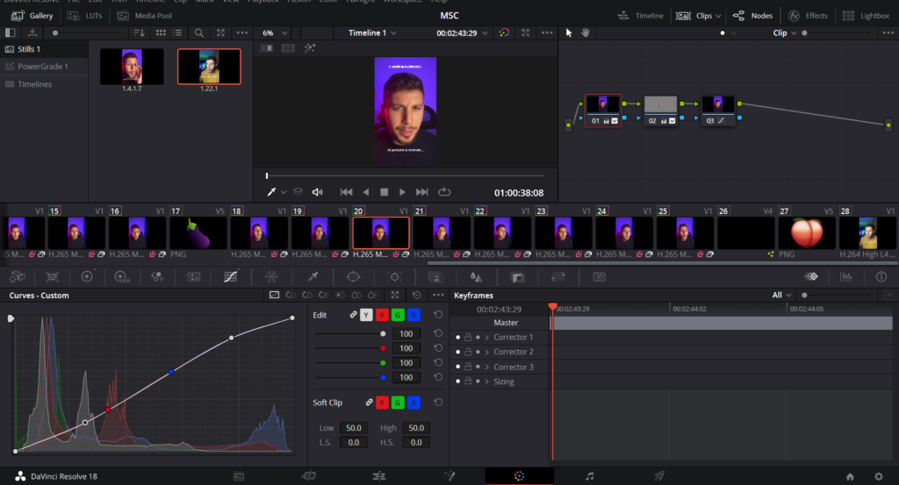This screenshot has height=485, width=899.
Task: Open the Camera Raw palette
Action: pos(18,277)
